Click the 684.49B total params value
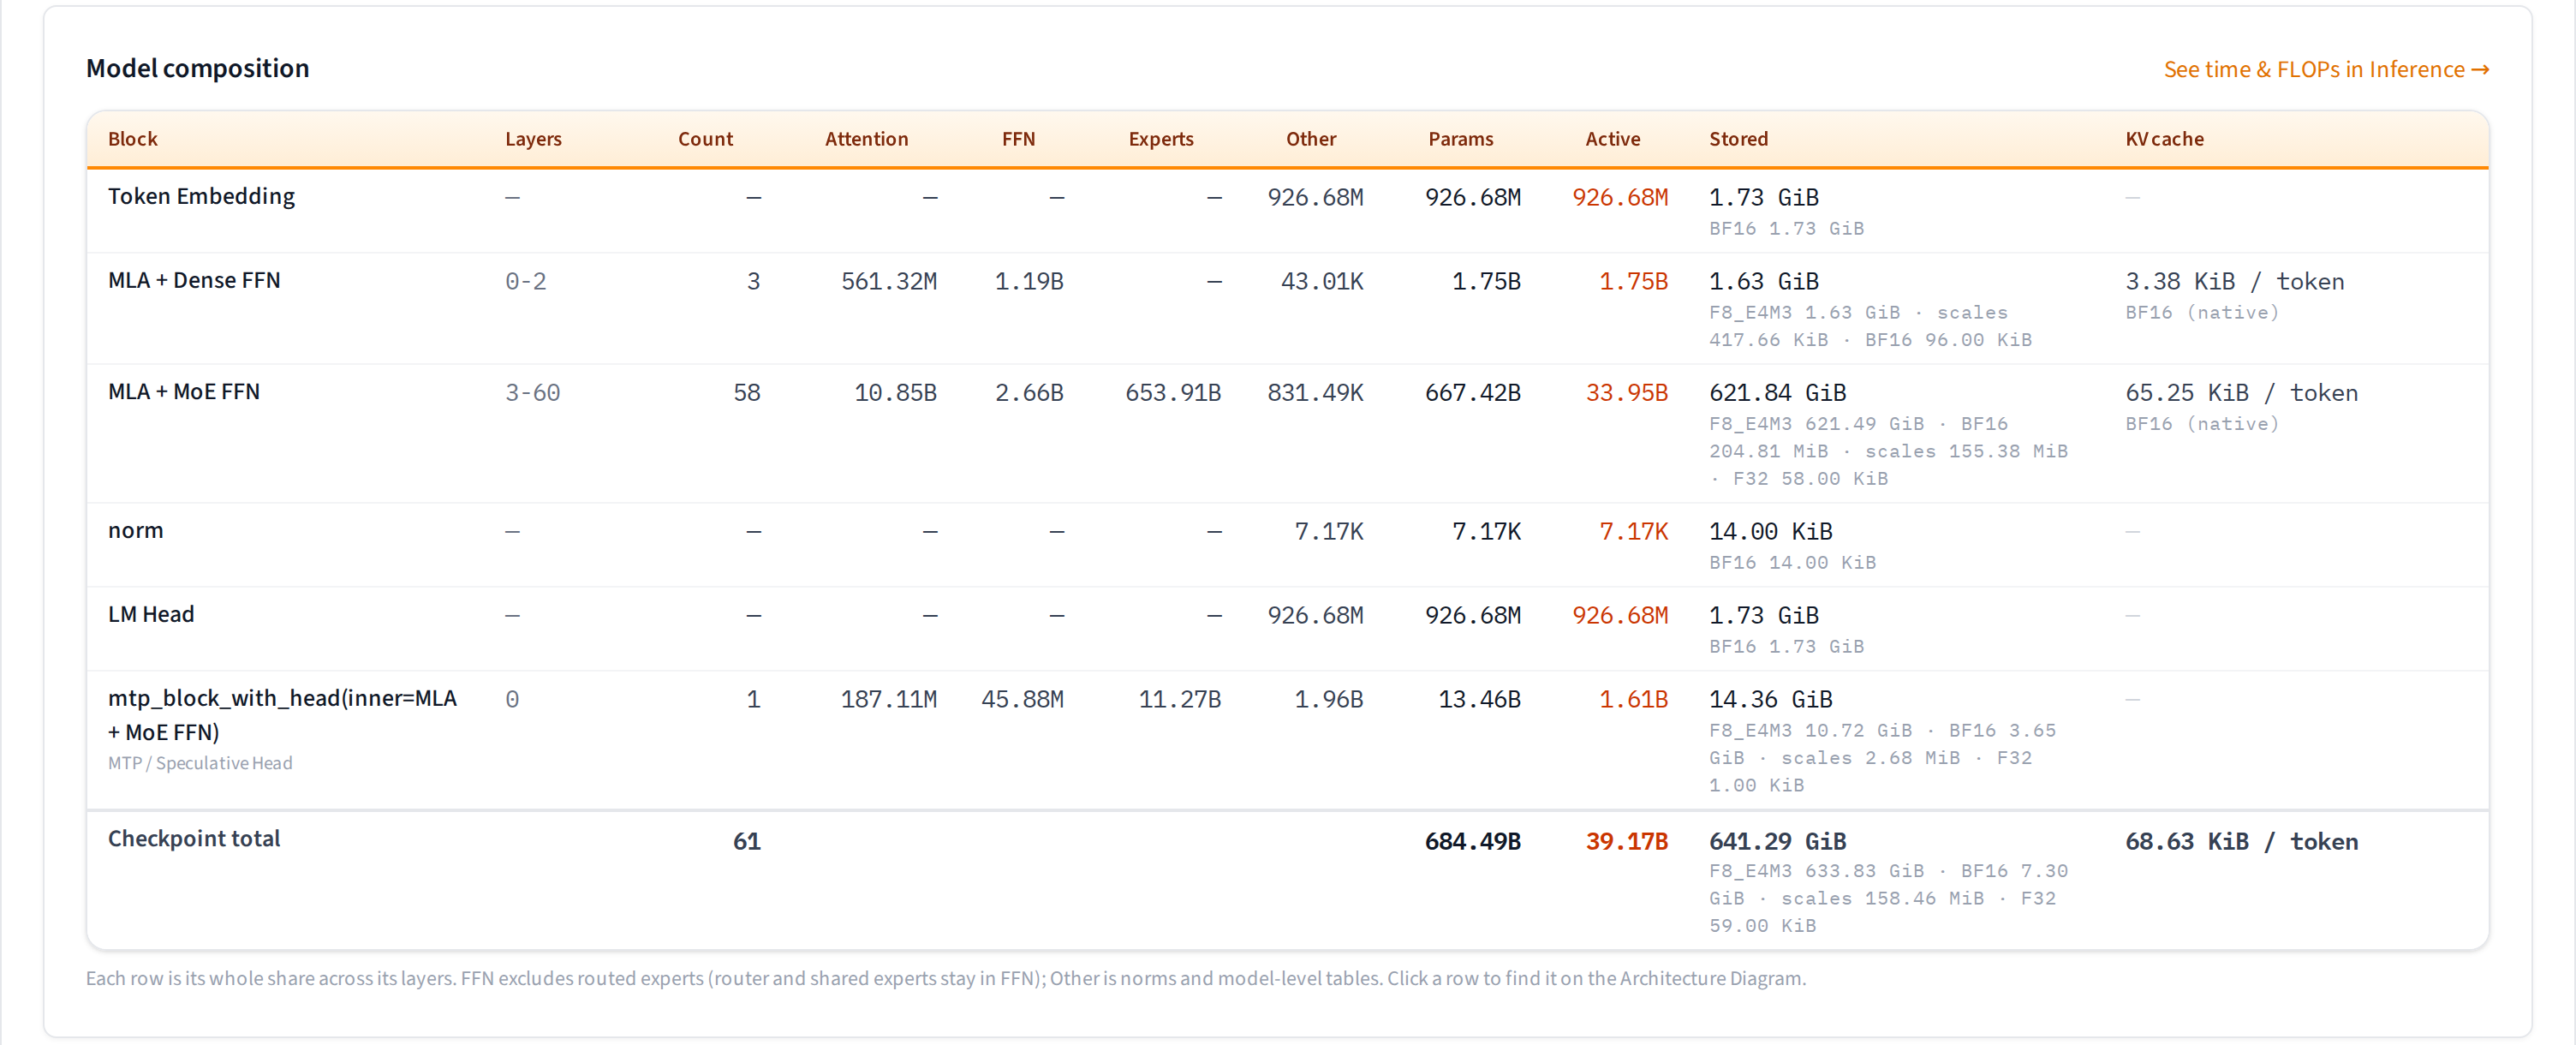This screenshot has width=2576, height=1045. coord(1472,841)
